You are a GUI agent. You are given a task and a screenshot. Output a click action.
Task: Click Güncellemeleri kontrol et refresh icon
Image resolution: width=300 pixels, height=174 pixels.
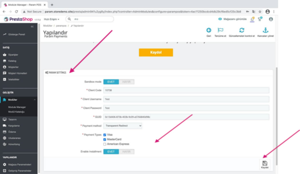[242, 30]
